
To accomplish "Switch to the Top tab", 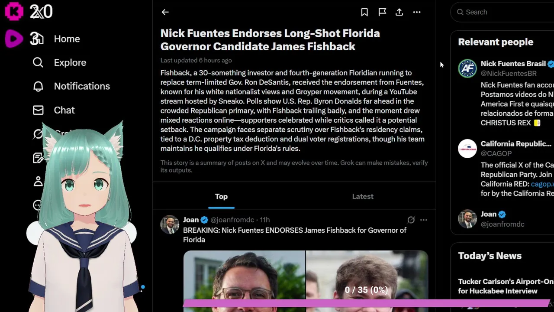I will pyautogui.click(x=221, y=196).
